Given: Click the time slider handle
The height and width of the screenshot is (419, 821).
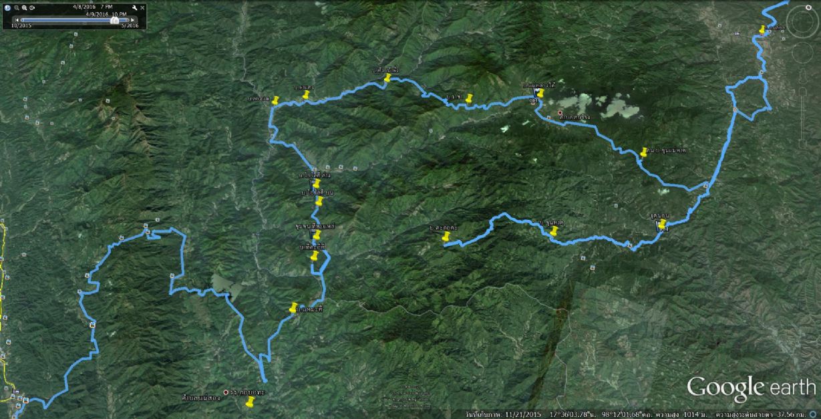Looking at the screenshot, I should pos(114,20).
